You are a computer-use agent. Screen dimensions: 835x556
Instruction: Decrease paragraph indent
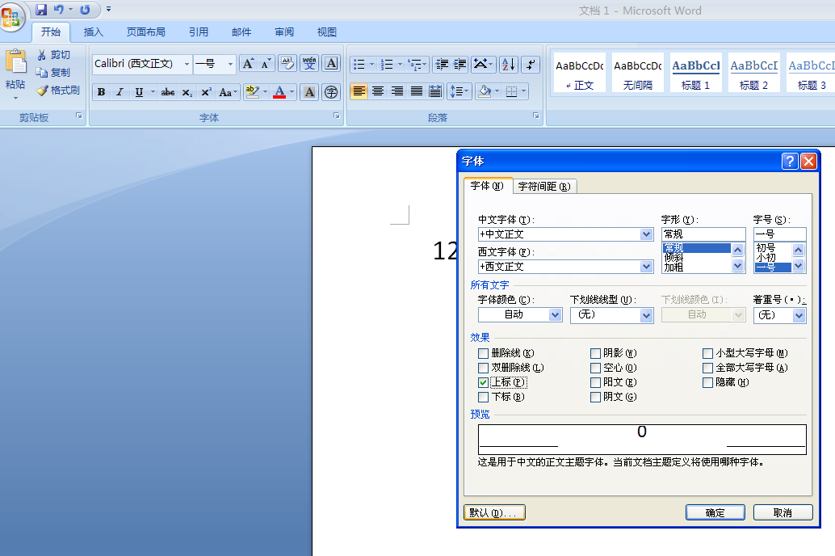pyautogui.click(x=442, y=65)
